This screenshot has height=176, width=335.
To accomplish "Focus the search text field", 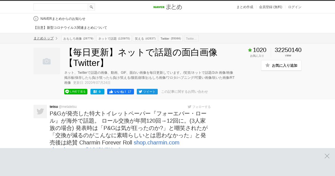I will (x=61, y=7).
